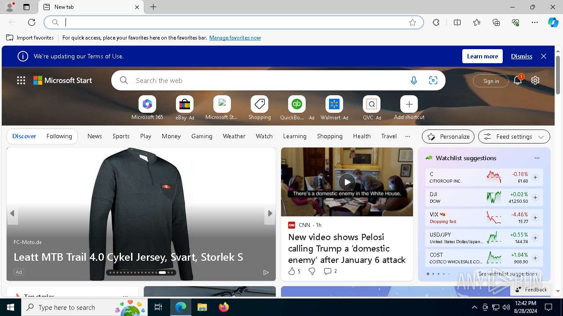Show hidden system tray icons

coord(474,307)
